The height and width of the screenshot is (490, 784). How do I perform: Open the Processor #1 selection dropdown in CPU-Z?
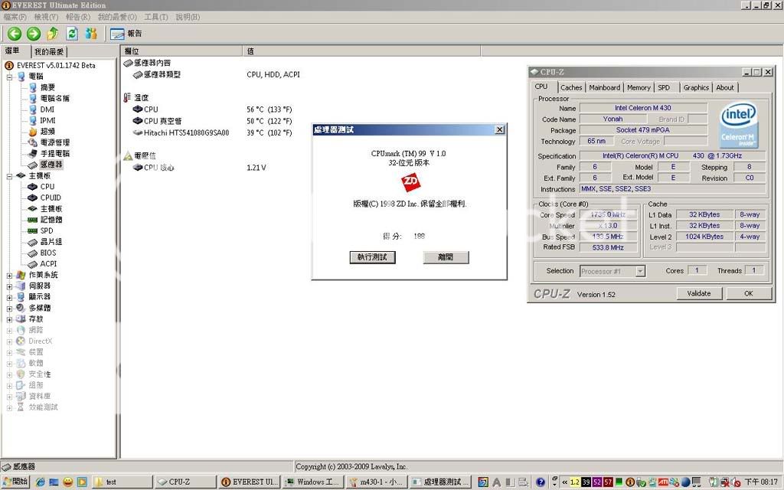coord(640,271)
